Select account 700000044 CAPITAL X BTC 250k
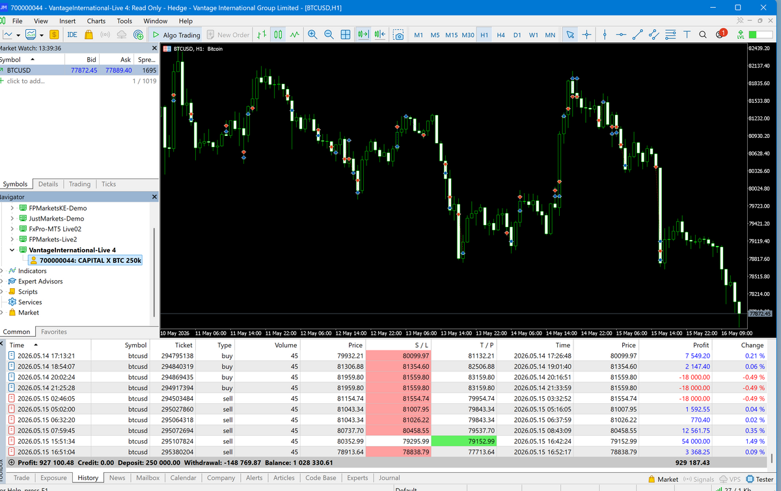The width and height of the screenshot is (781, 491). coord(85,260)
